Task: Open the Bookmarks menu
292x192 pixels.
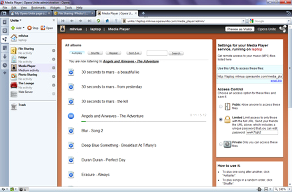Action: [x=39, y=8]
